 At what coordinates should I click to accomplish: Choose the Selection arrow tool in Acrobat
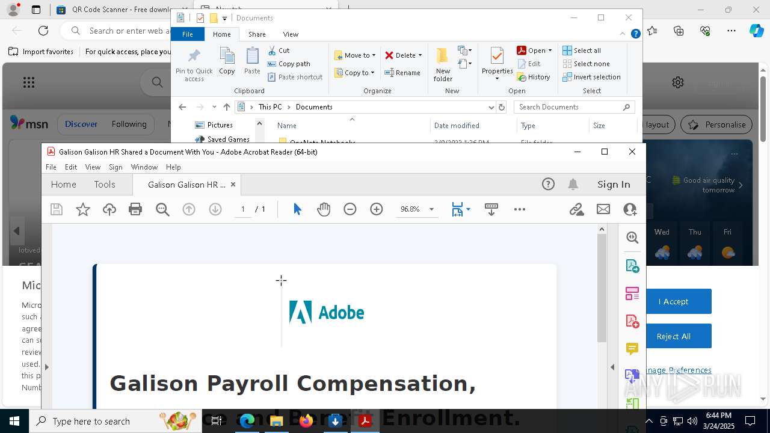click(297, 209)
